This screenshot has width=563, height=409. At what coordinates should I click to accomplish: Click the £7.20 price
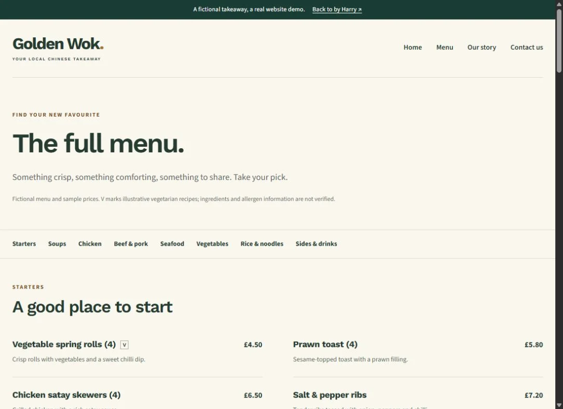coord(533,396)
